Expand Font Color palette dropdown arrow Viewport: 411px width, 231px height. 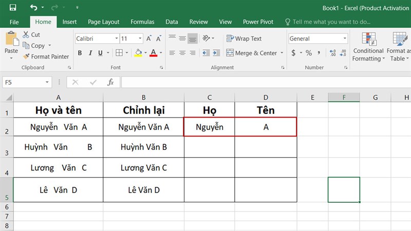tap(161, 53)
